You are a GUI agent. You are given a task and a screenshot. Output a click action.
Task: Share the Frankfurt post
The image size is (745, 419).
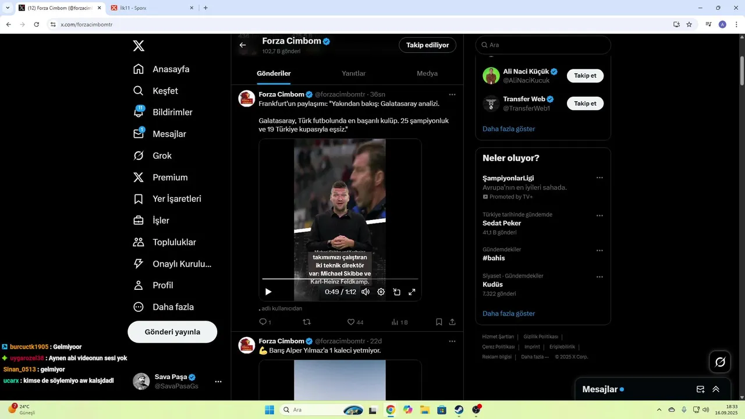pyautogui.click(x=452, y=322)
